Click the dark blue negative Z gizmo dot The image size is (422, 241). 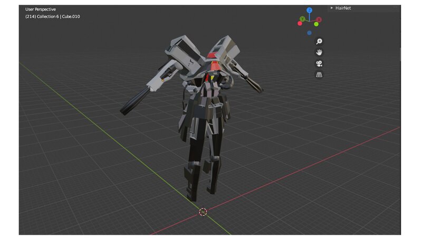pos(309,33)
